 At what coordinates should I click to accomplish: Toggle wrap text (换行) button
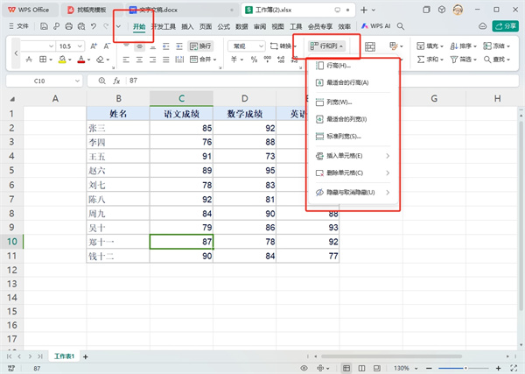[200, 45]
